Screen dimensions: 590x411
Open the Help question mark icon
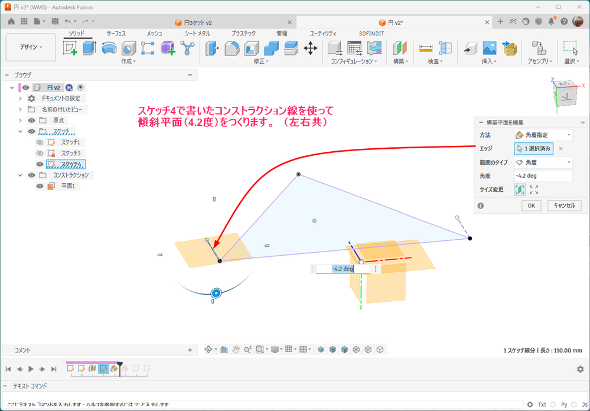click(x=564, y=22)
